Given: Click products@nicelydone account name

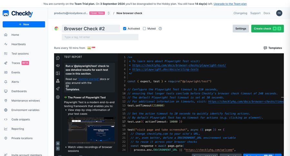Looking at the screenshot, I should [71, 13].
